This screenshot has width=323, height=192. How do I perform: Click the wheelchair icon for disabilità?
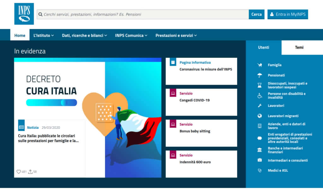(x=260, y=95)
